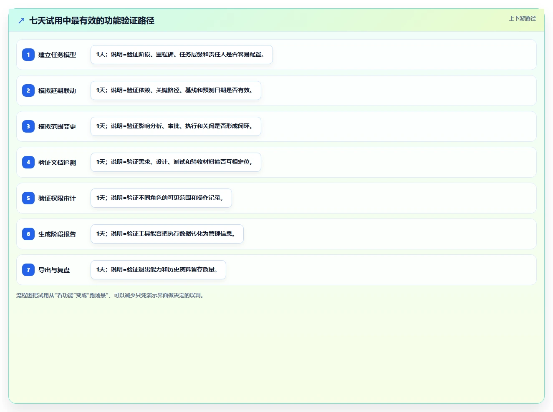Image resolution: width=553 pixels, height=412 pixels.
Task: Click step number 7 badge
Action: click(28, 270)
